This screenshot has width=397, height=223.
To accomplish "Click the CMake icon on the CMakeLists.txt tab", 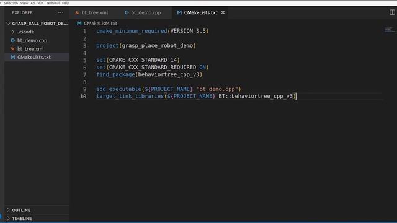I will (179, 12).
